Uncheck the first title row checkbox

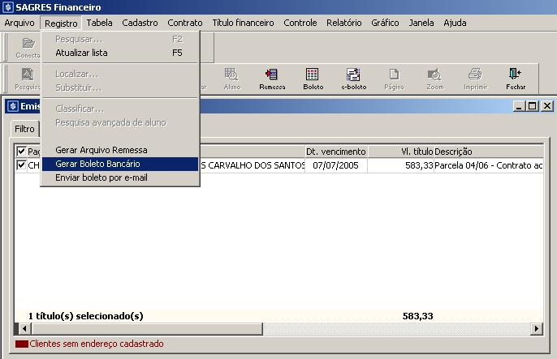pyautogui.click(x=21, y=165)
